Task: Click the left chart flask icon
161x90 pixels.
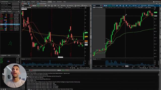Action: point(52,5)
